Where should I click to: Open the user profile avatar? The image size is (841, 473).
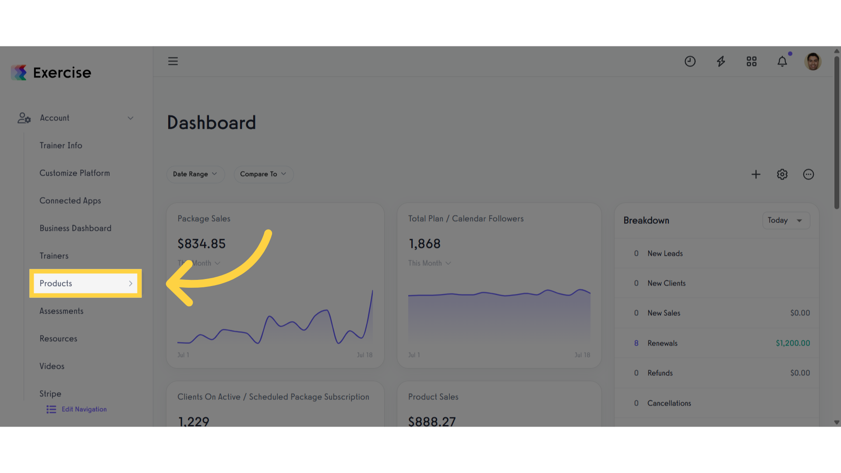click(813, 61)
